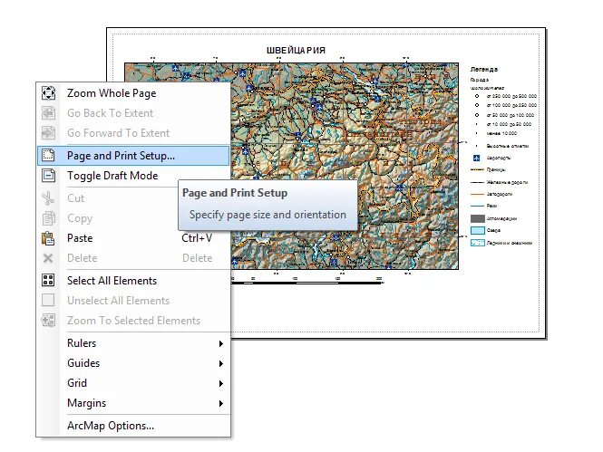Expand the Grid submenu arrow

pyautogui.click(x=220, y=383)
